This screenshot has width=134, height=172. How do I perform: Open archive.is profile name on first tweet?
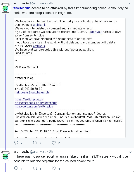(x=21, y=3)
